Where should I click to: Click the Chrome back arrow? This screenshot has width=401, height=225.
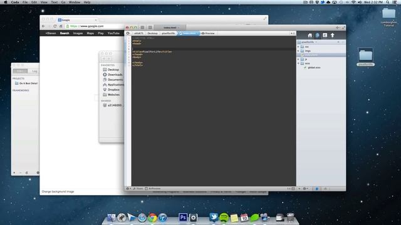pyautogui.click(x=43, y=26)
